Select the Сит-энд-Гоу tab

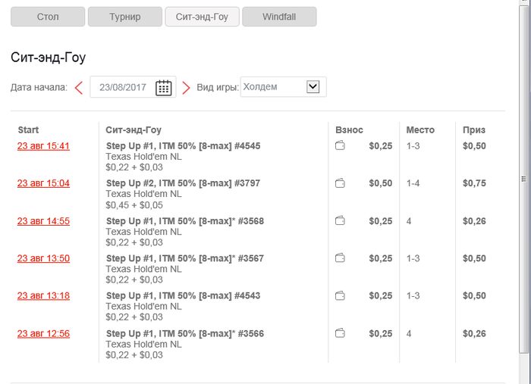coord(202,17)
